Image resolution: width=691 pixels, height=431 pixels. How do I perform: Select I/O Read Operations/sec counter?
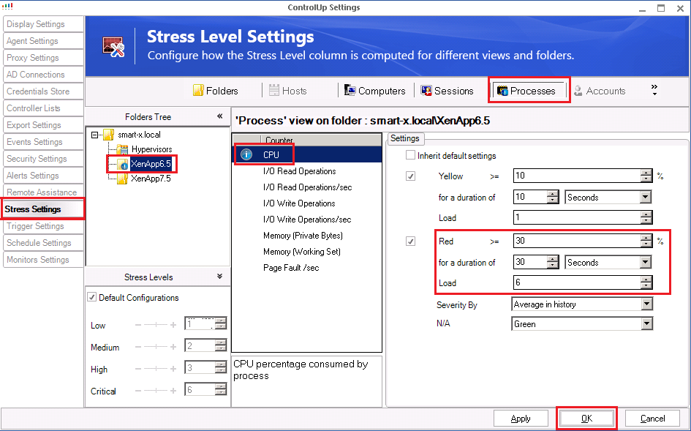[x=306, y=187]
